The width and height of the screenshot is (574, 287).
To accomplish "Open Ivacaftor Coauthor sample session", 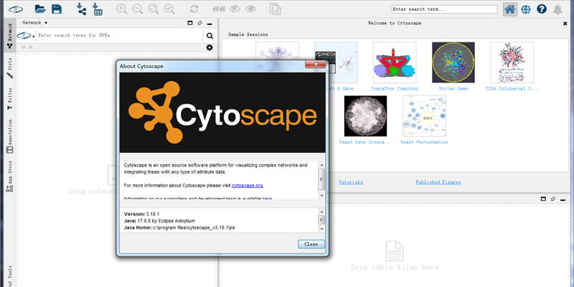I will pyautogui.click(x=395, y=62).
